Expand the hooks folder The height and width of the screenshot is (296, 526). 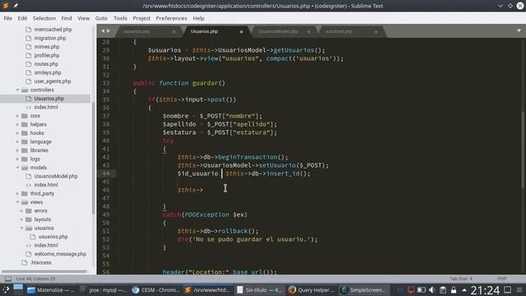point(18,133)
